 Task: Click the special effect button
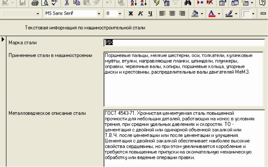click(263, 13)
